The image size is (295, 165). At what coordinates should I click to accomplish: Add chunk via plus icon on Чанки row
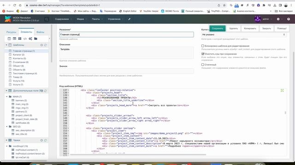(x=41, y=140)
